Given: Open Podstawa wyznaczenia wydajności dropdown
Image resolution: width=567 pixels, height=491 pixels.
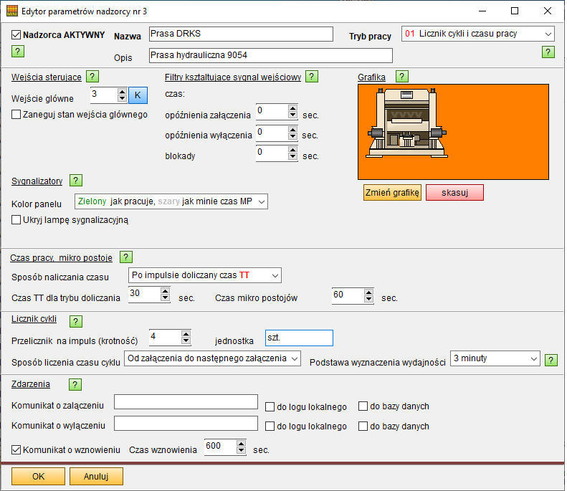Looking at the screenshot, I should (495, 358).
